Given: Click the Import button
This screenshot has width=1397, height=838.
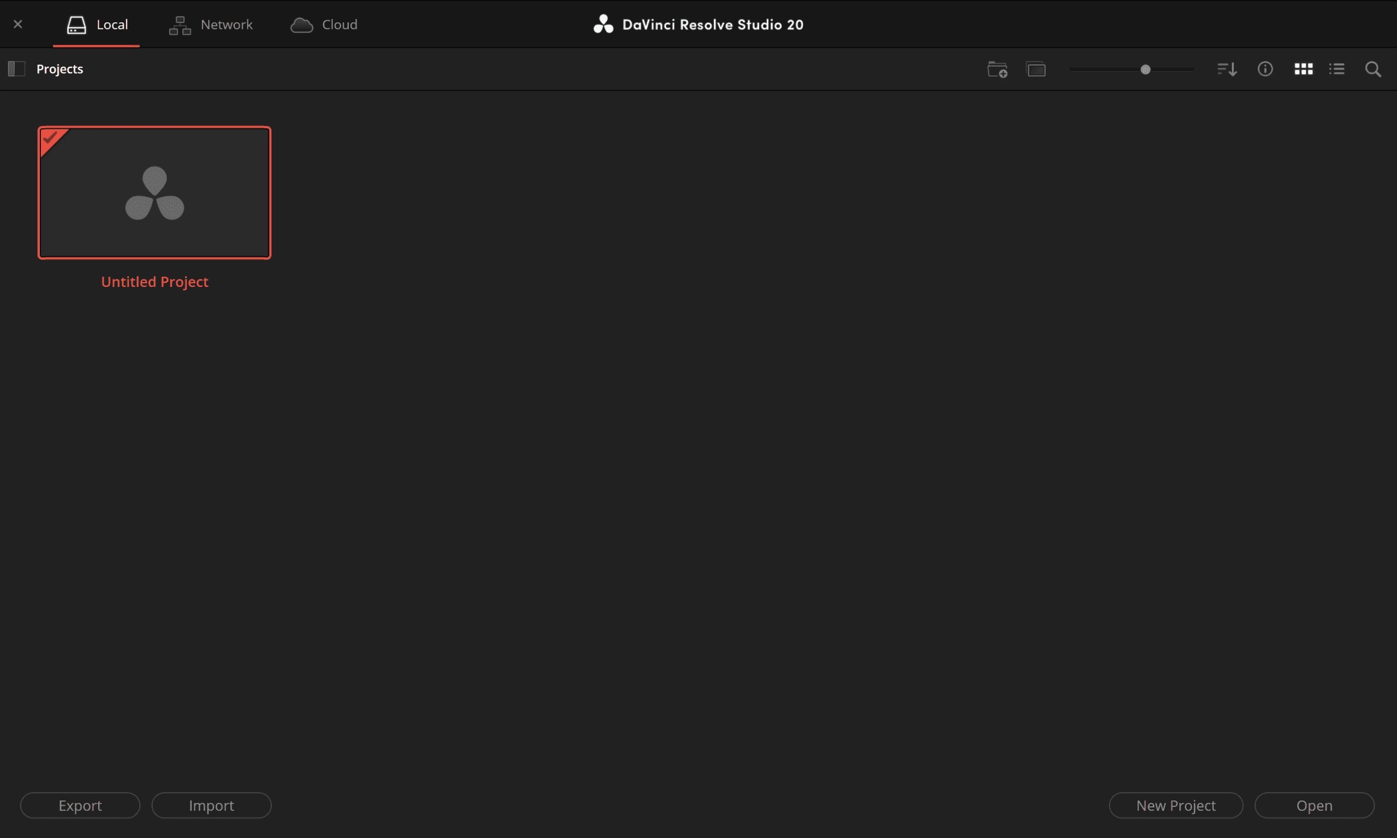Looking at the screenshot, I should [211, 805].
